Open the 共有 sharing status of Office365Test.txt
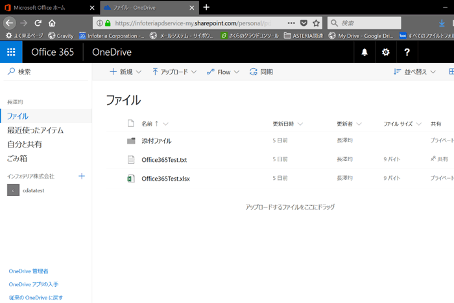The width and height of the screenshot is (454, 303). click(439, 159)
